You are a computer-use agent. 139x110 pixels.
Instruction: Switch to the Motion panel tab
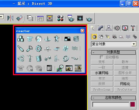coord(117,28)
